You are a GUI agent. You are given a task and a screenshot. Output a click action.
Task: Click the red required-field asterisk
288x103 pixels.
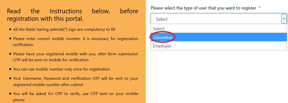(x=260, y=8)
